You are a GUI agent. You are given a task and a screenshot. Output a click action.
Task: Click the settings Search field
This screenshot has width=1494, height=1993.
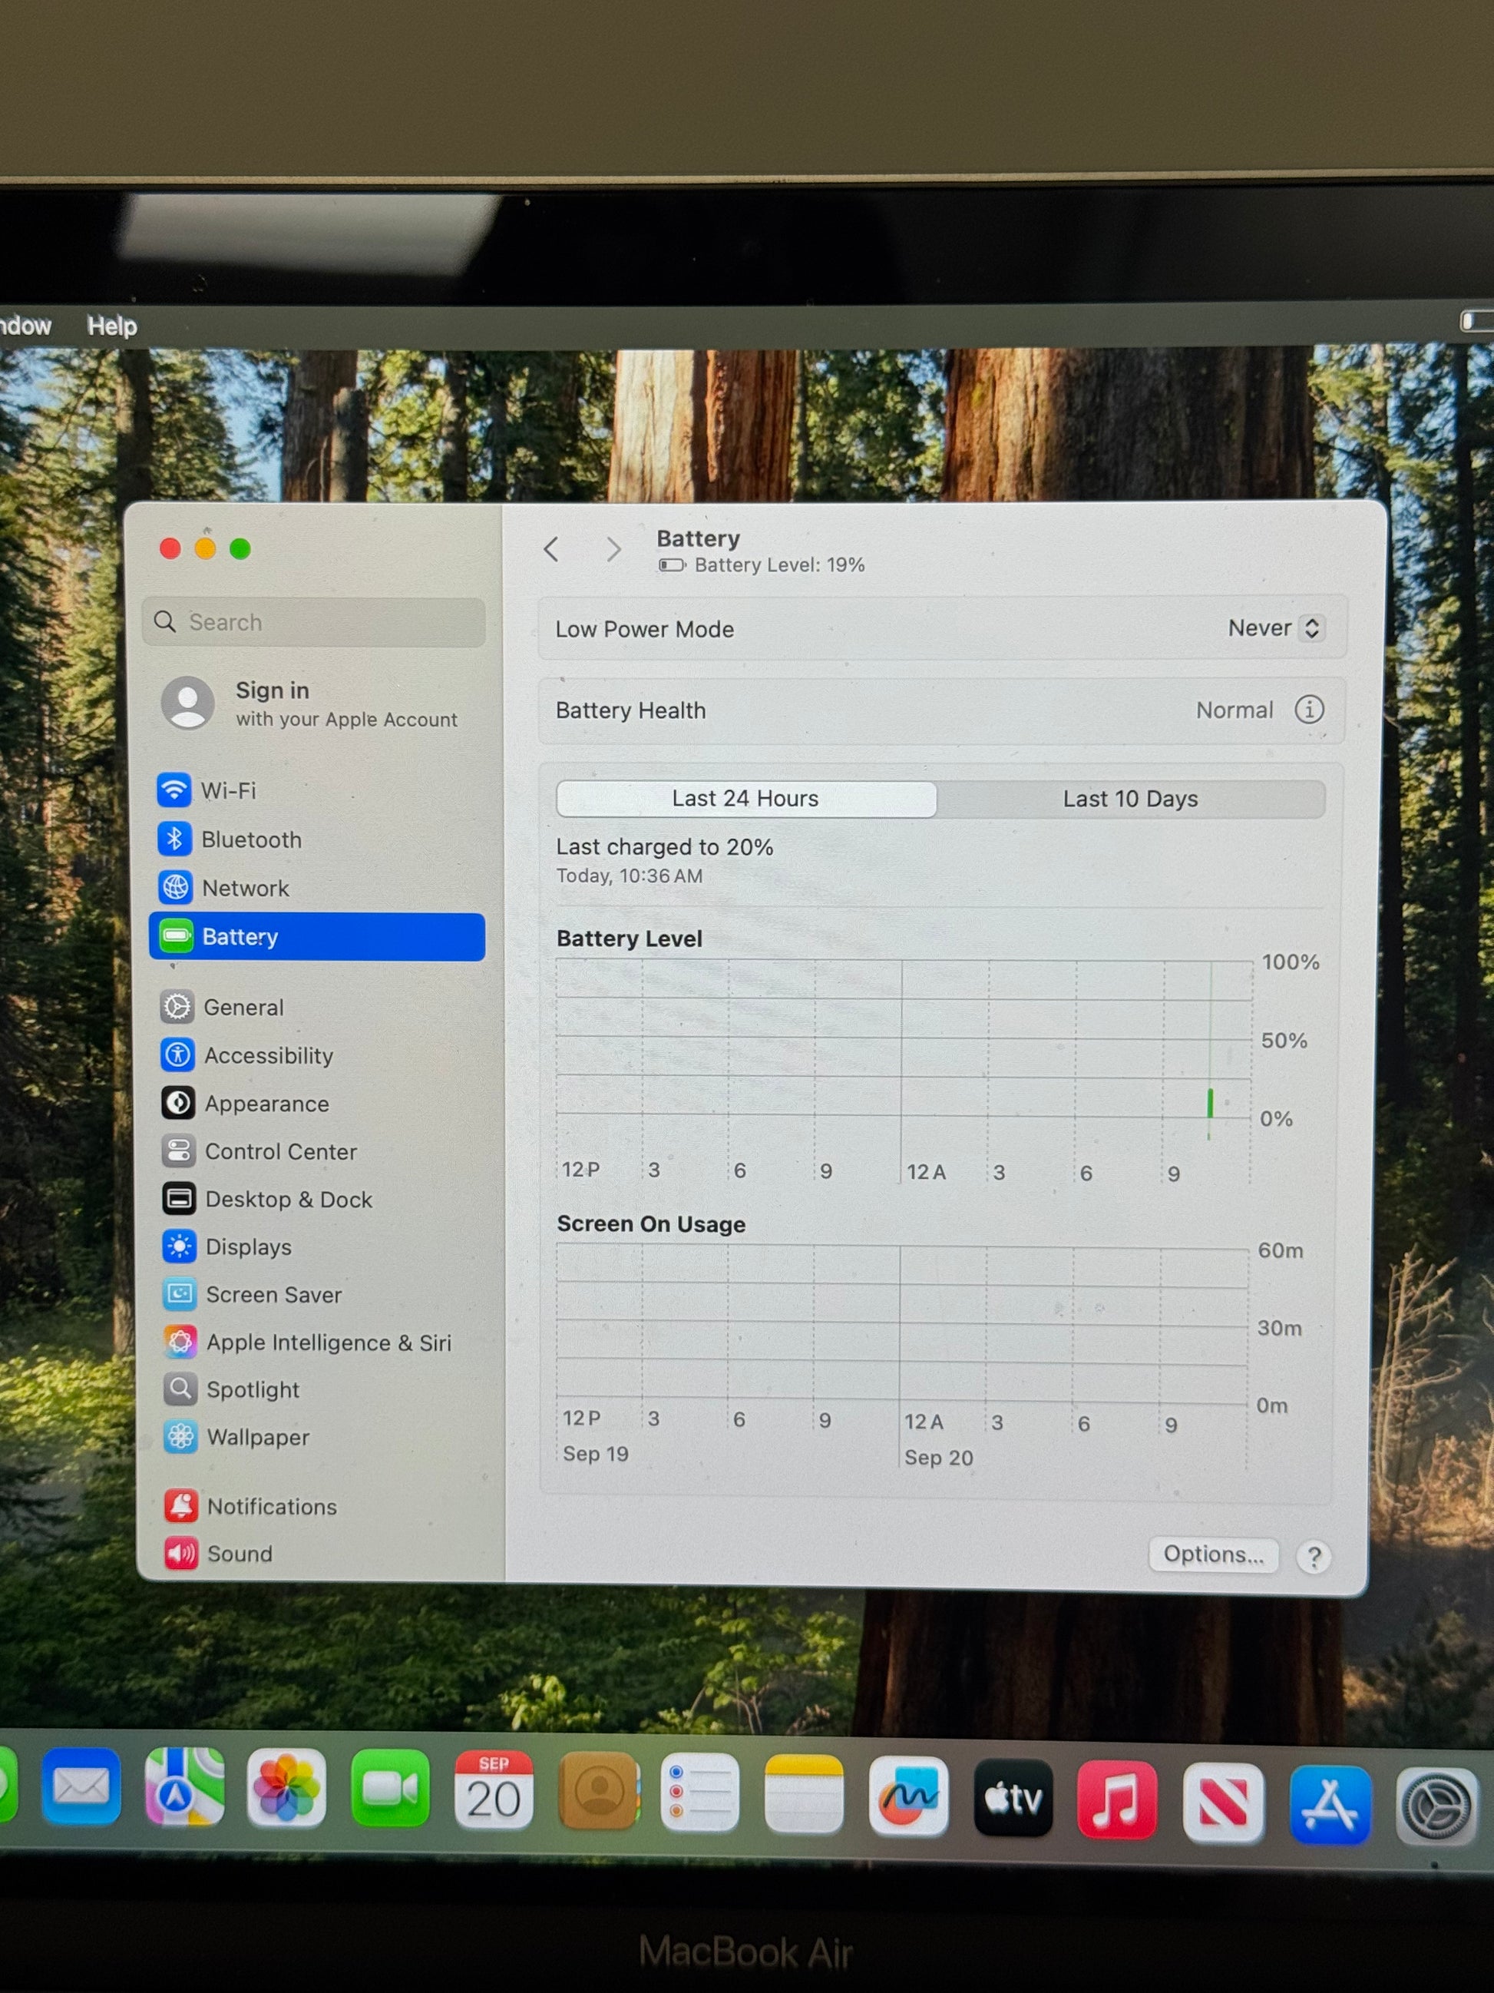(x=313, y=621)
